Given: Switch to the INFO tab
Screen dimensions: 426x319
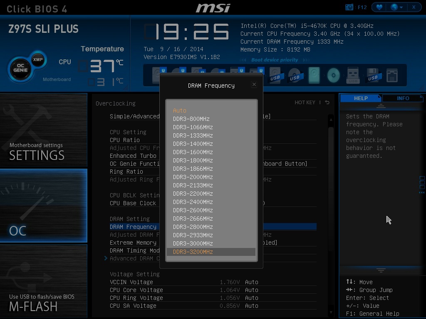Looking at the screenshot, I should (403, 98).
